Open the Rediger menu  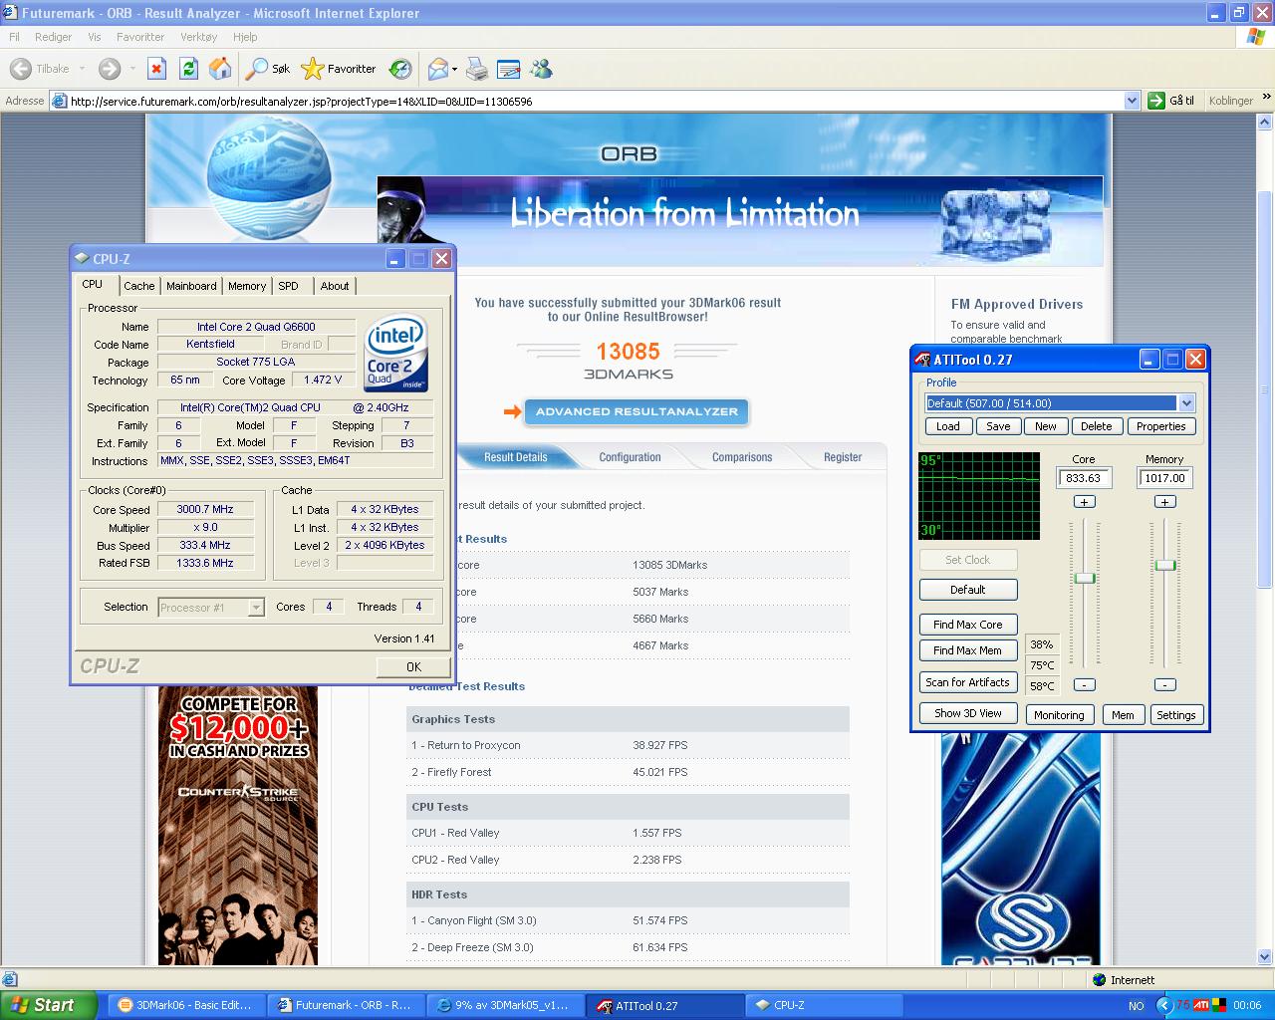coord(53,37)
